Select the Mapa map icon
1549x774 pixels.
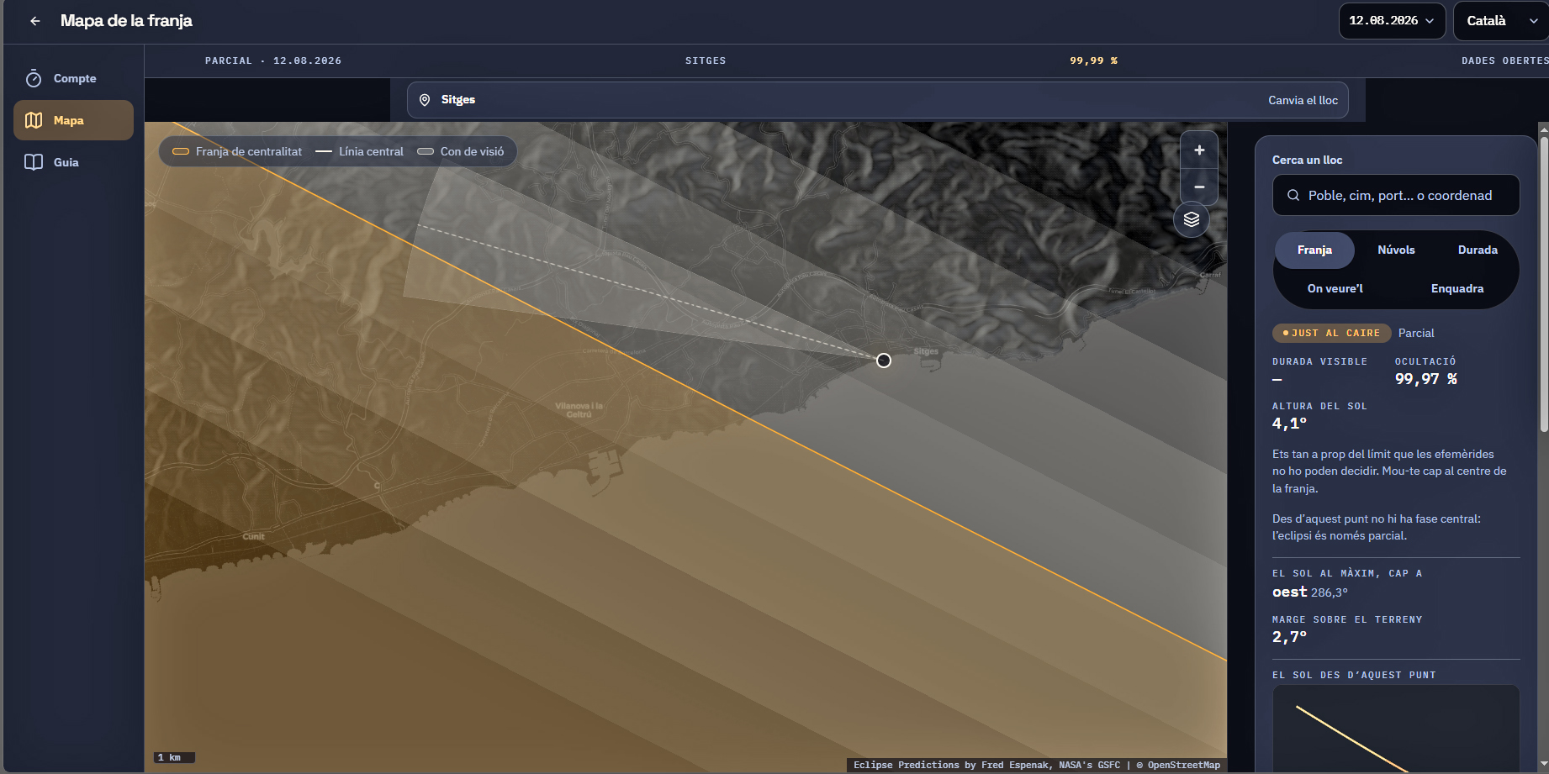coord(34,120)
